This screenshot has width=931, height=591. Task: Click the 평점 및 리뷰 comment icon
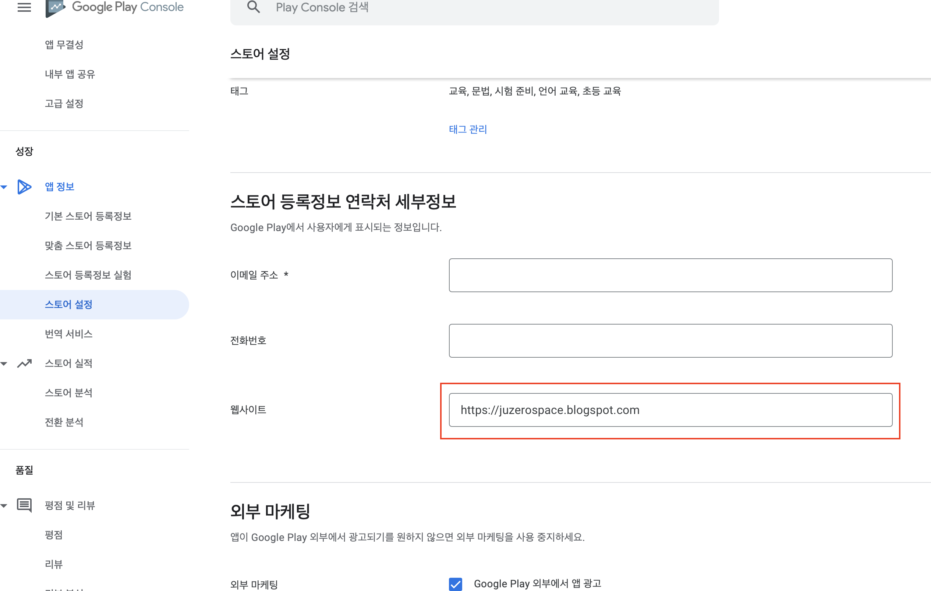24,505
